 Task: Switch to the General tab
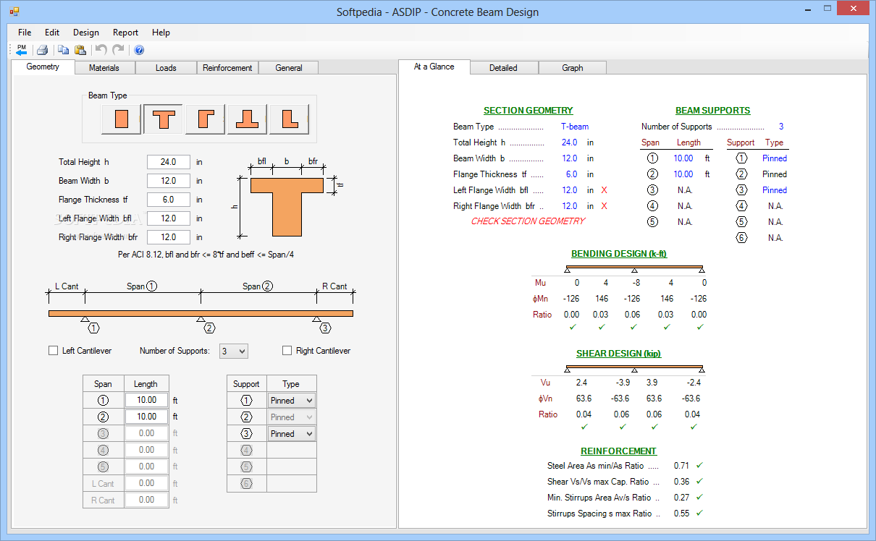coord(288,68)
